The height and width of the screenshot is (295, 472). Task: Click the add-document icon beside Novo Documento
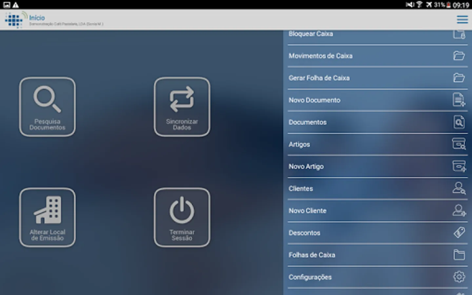click(x=459, y=100)
